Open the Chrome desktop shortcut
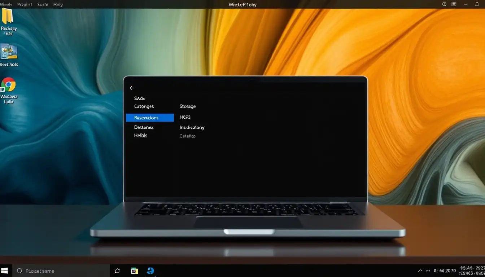The image size is (485, 277). click(x=8, y=85)
